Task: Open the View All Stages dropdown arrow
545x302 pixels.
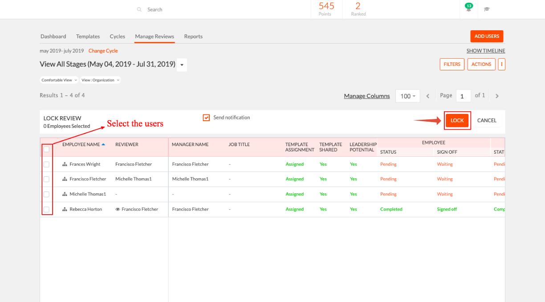Action: [182, 65]
